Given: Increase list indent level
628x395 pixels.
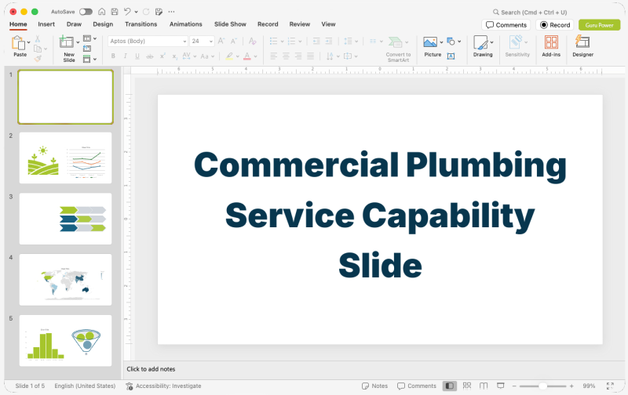Looking at the screenshot, I should (x=329, y=41).
